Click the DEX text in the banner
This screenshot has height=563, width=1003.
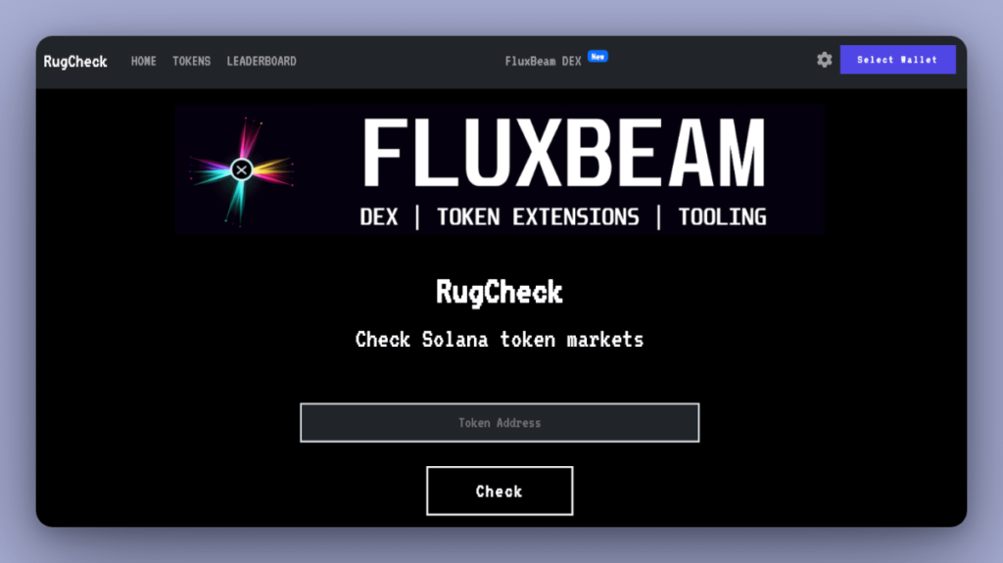pos(379,217)
